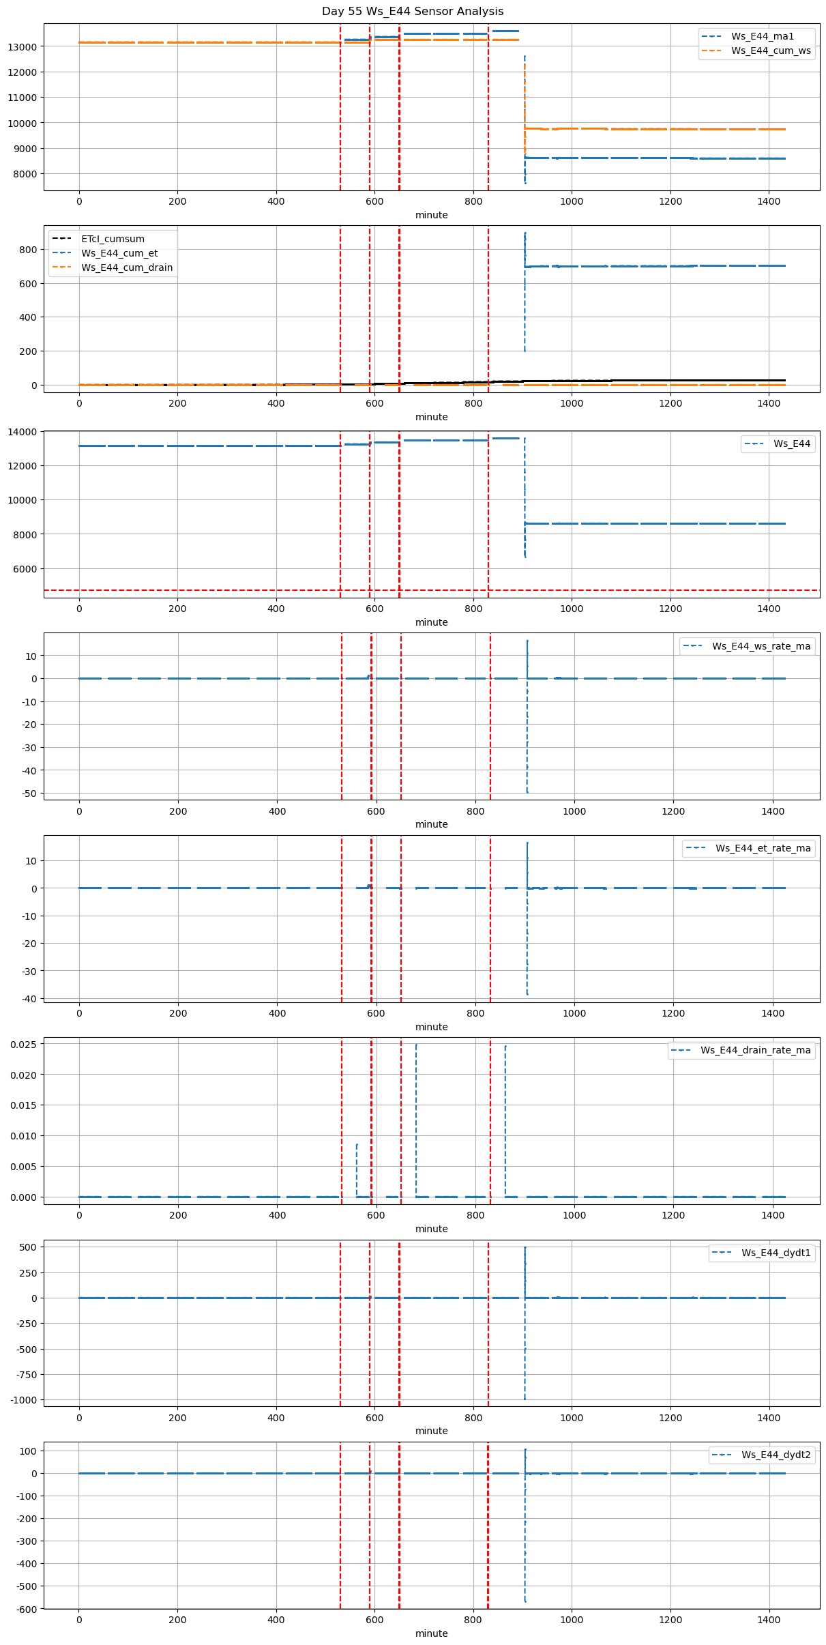Screen dimensions: 826x1645
Task: Click the Ws_E44_dydt1 legend label
Action: [x=776, y=1253]
